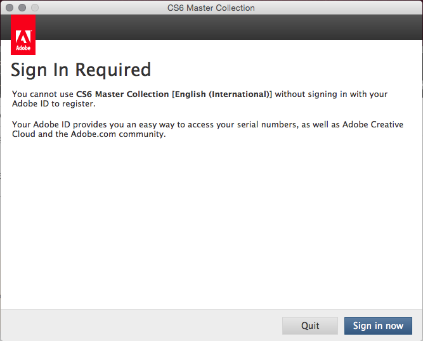The width and height of the screenshot is (423, 341).
Task: Click the Sign In Required heading
Action: pos(81,69)
